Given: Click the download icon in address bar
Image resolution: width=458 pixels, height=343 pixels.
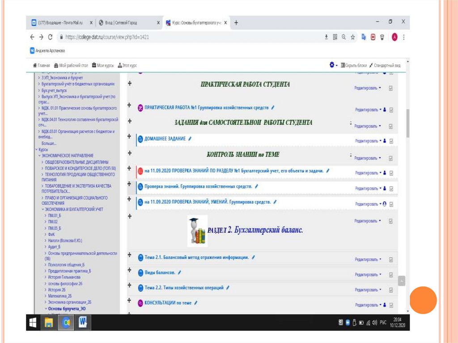Looking at the screenshot, I should point(326,37).
